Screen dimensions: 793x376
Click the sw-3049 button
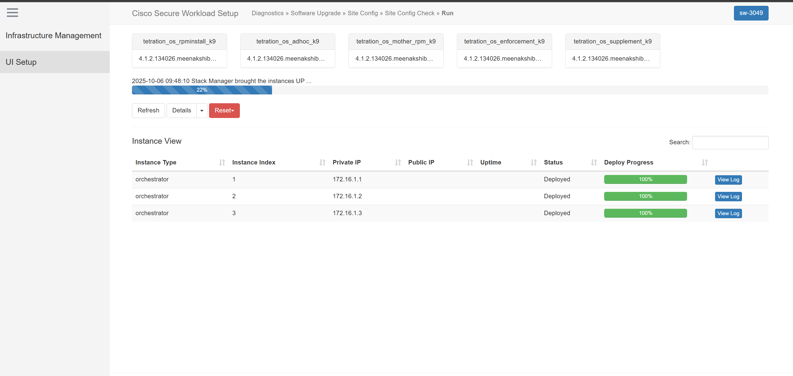click(751, 13)
